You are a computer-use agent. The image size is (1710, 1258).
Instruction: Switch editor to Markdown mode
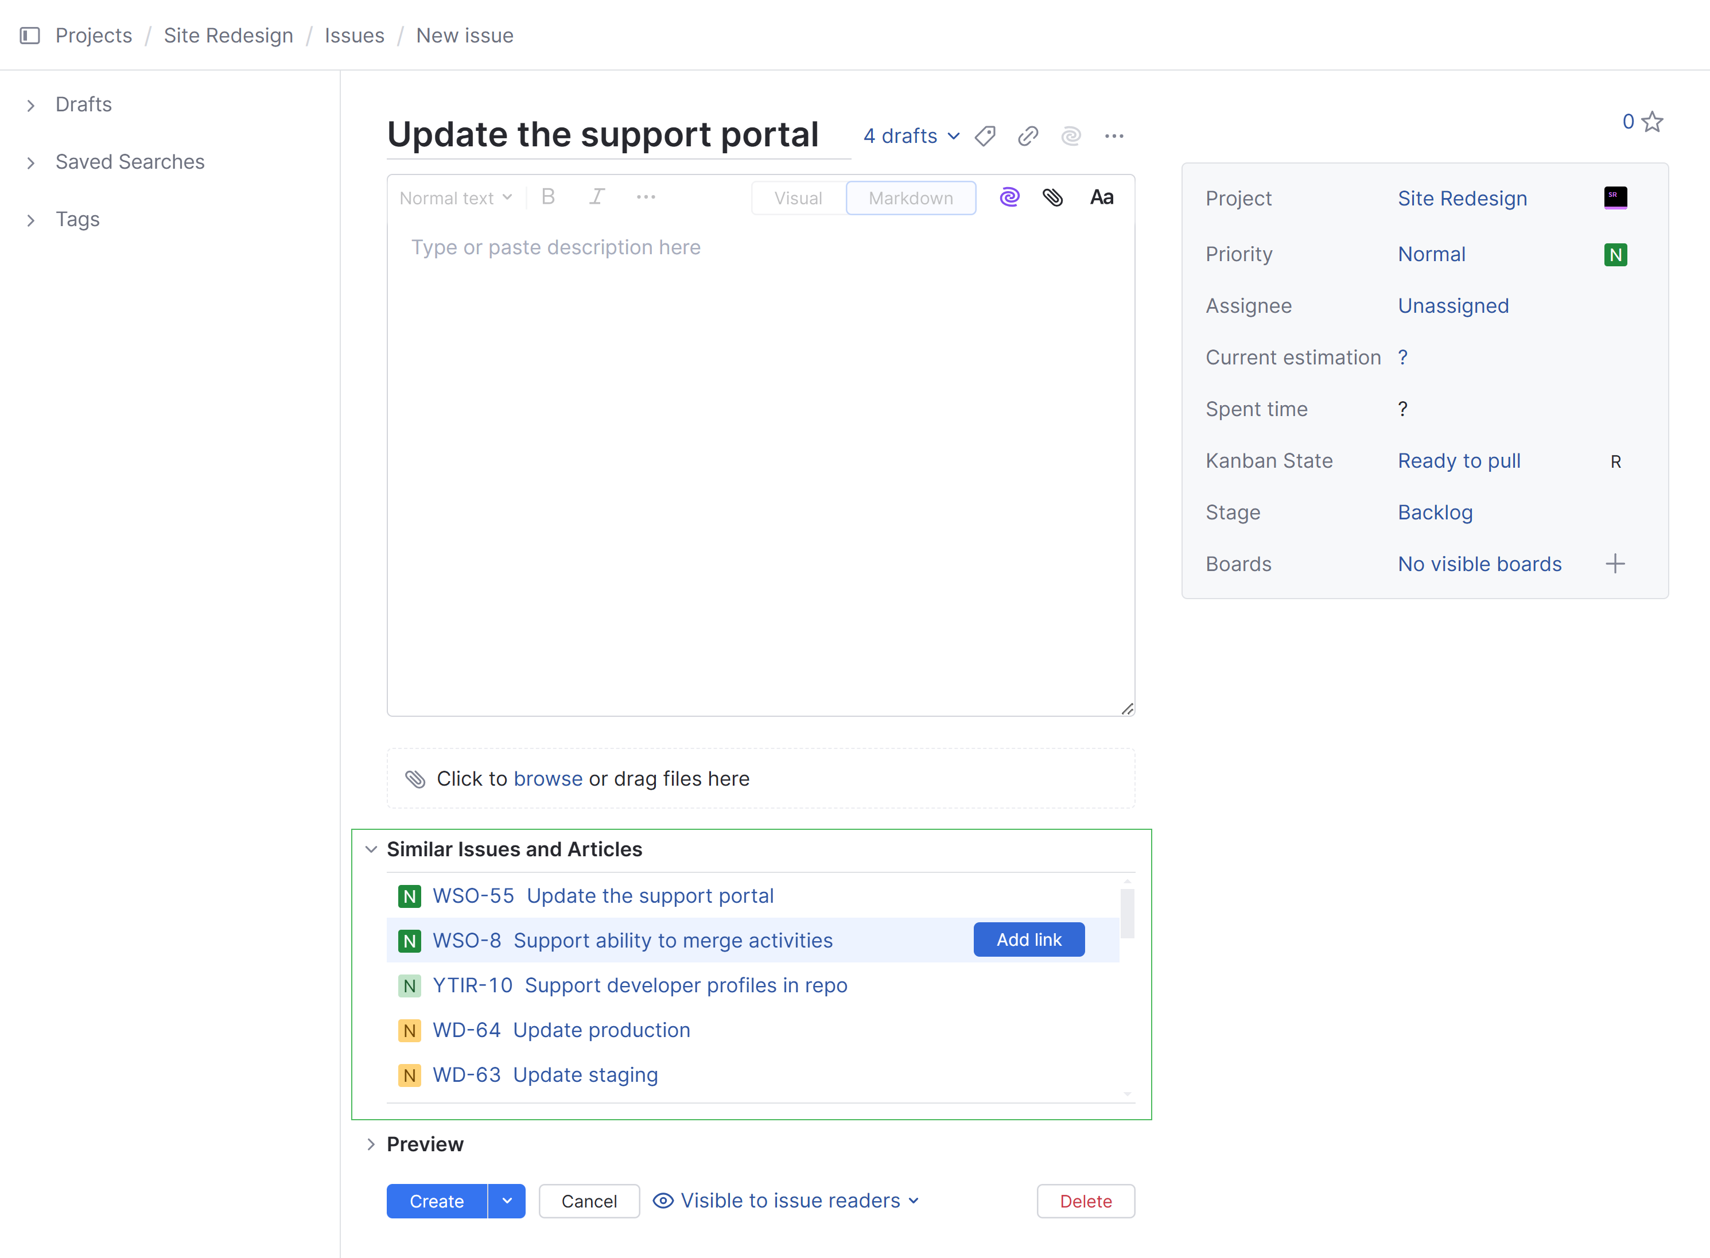point(911,198)
